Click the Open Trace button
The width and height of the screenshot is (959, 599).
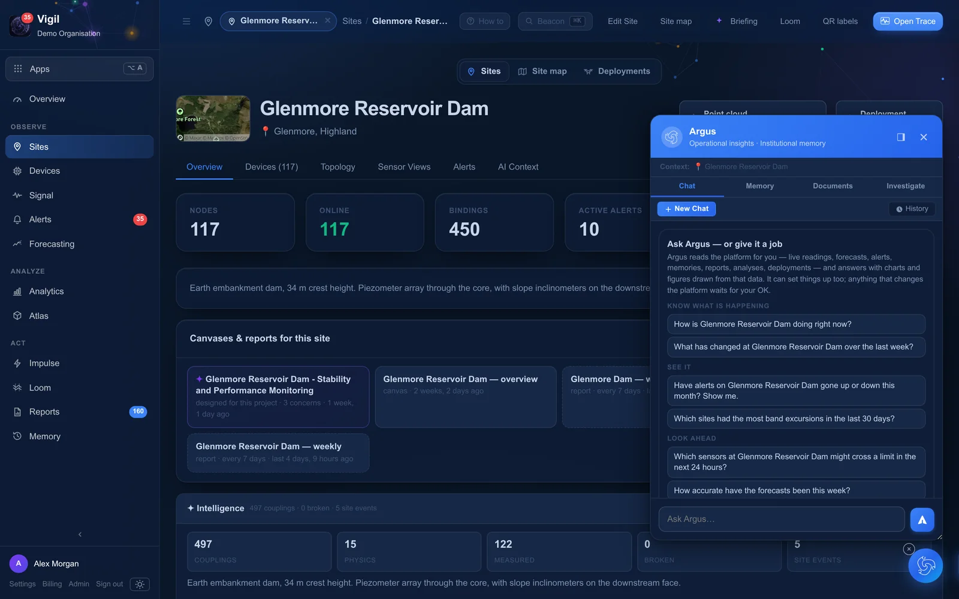coord(907,21)
